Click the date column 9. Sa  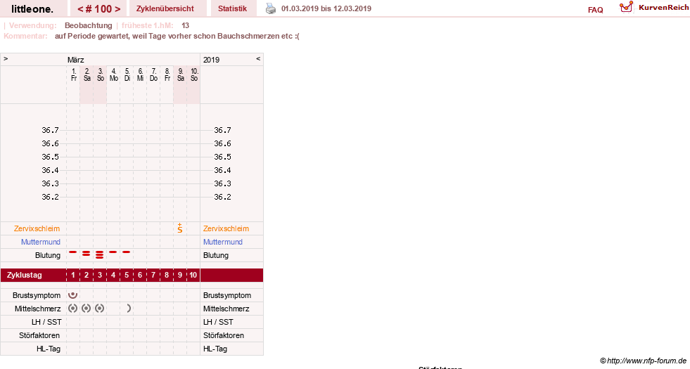(180, 75)
